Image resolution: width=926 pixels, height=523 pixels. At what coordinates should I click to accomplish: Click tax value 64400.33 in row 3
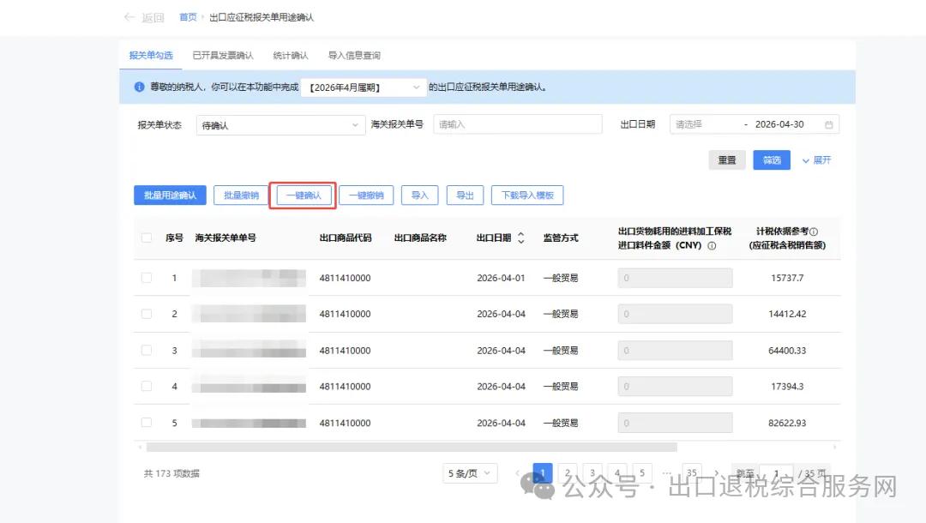[x=787, y=350]
